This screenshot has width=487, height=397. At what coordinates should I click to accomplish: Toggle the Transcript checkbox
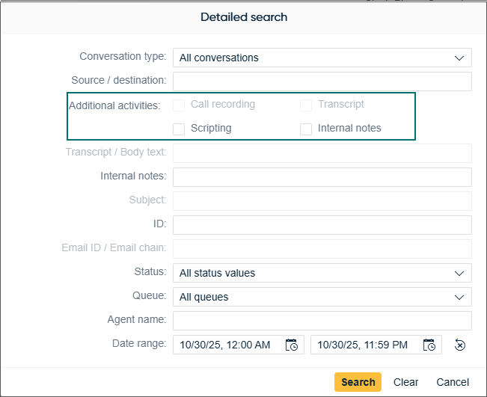click(x=306, y=105)
